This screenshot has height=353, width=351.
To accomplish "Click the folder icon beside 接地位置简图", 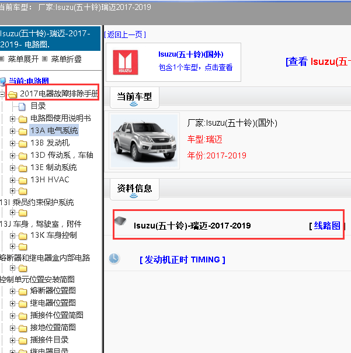I will tap(23, 328).
